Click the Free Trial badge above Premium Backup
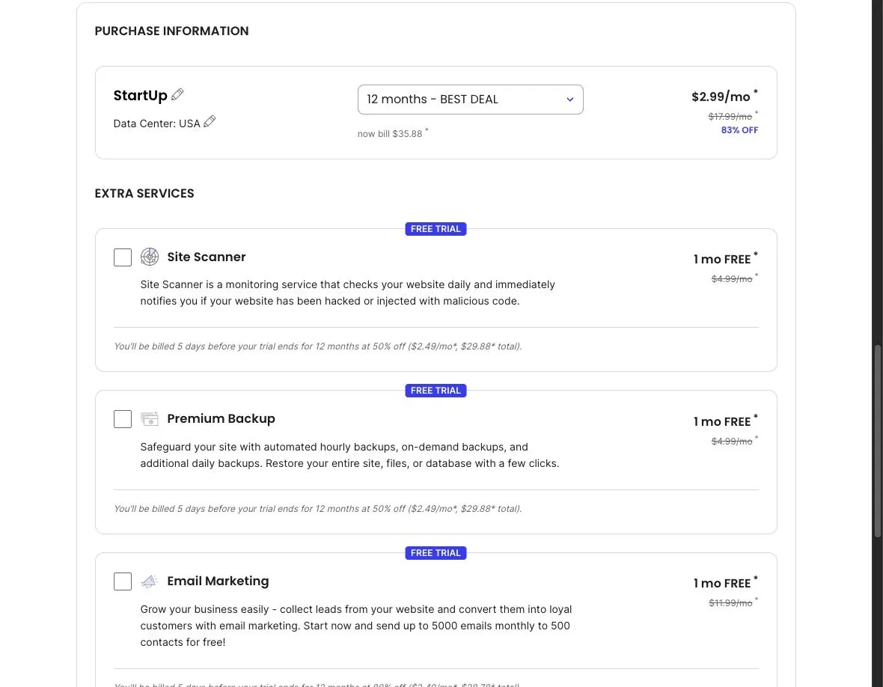The width and height of the screenshot is (883, 687). point(436,391)
